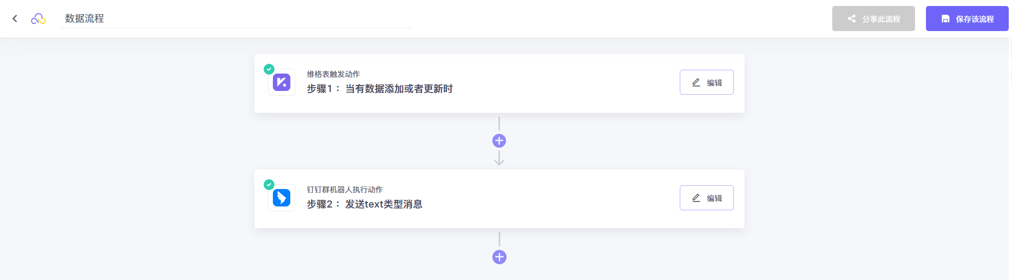Save the flow with 保存该流程
The width and height of the screenshot is (1012, 280).
click(x=967, y=19)
